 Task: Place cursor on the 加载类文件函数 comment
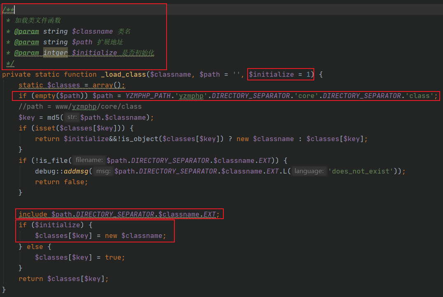37,20
